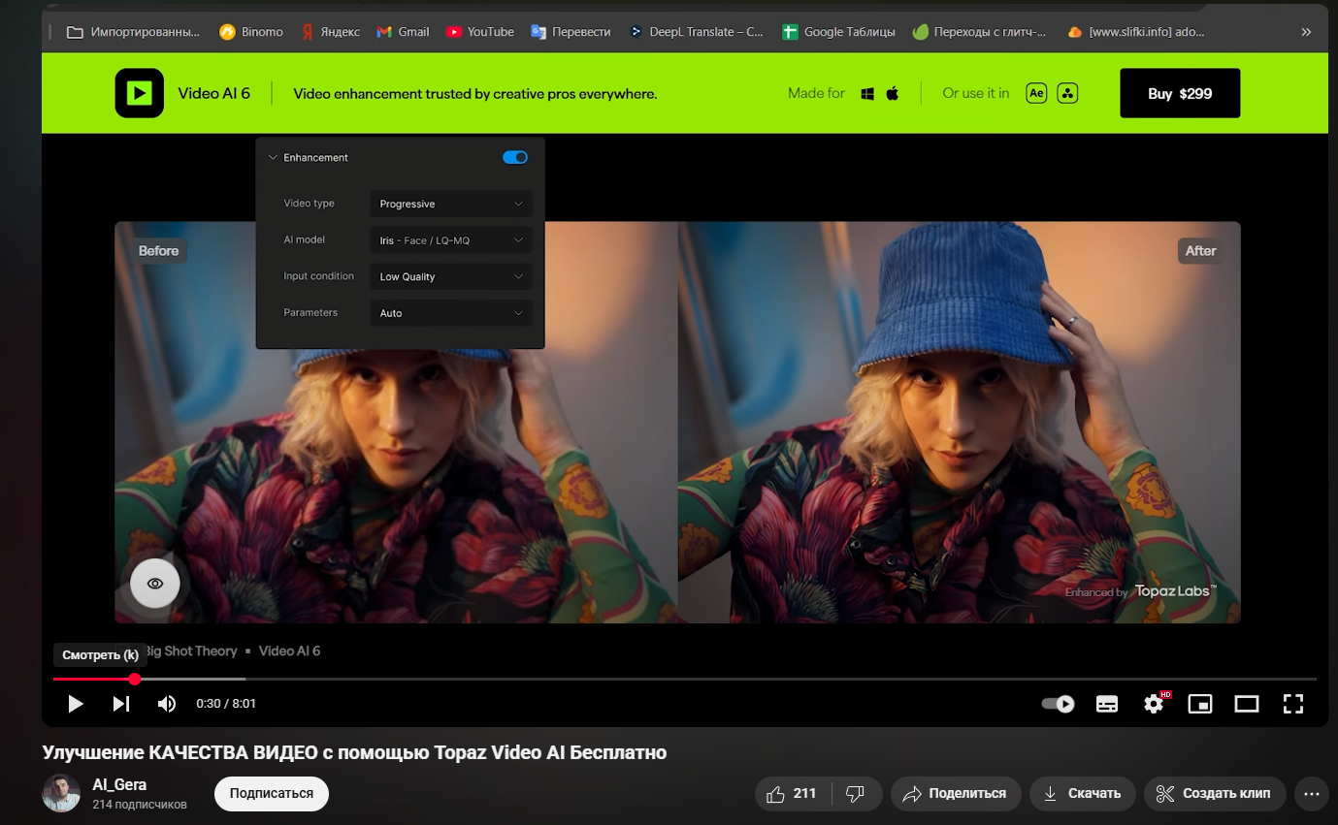Turn on subtitles in the player
Viewport: 1338px width, 825px height.
[x=1107, y=704]
